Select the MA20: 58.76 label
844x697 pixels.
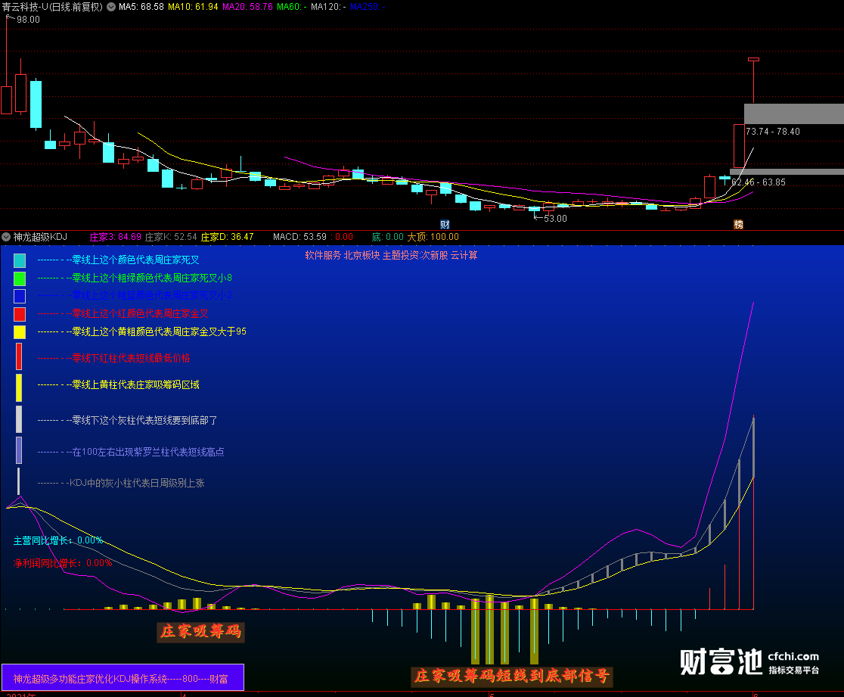pos(247,7)
